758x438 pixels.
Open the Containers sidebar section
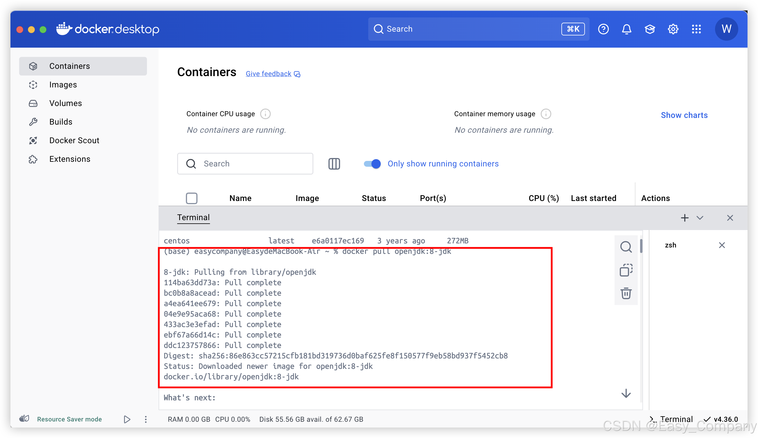[x=83, y=66]
